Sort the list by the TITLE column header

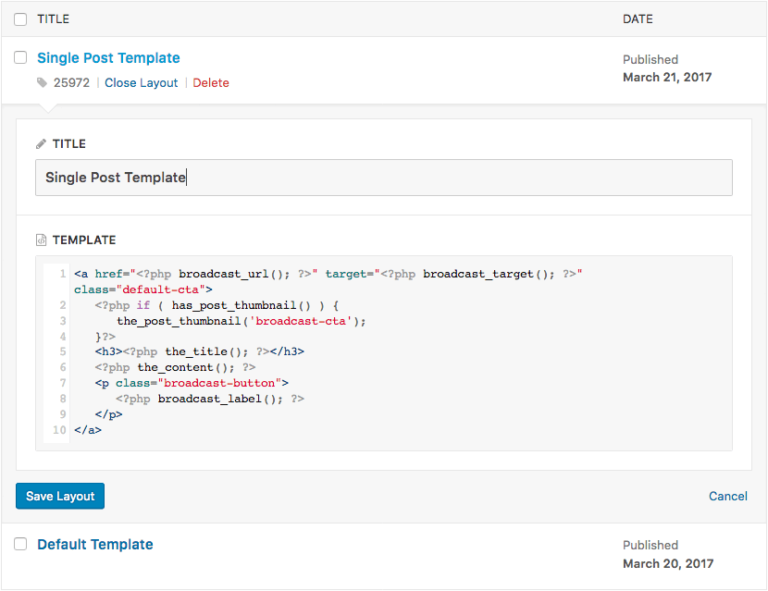tap(54, 19)
